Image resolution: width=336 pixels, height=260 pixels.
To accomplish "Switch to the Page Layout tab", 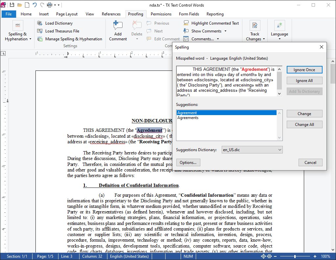I will 67,14.
